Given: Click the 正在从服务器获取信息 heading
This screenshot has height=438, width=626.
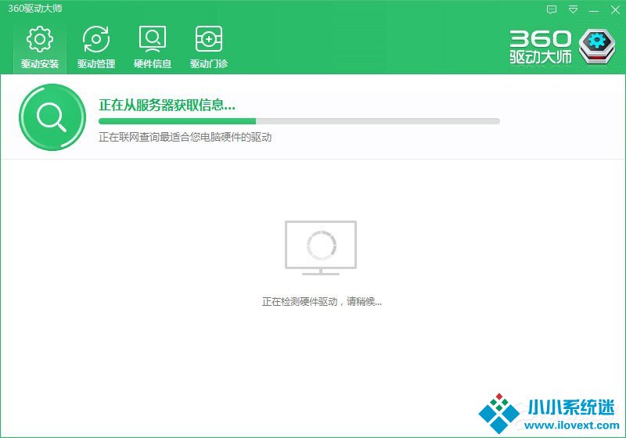Looking at the screenshot, I should 167,105.
